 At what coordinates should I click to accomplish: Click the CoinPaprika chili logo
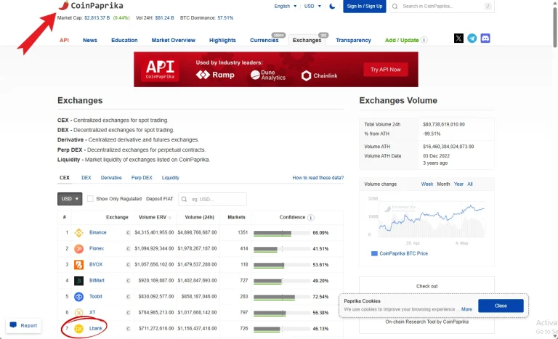pyautogui.click(x=64, y=5)
